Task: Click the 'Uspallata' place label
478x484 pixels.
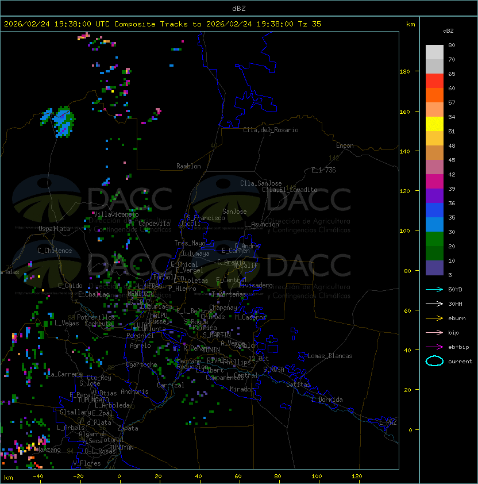Action: click(54, 229)
